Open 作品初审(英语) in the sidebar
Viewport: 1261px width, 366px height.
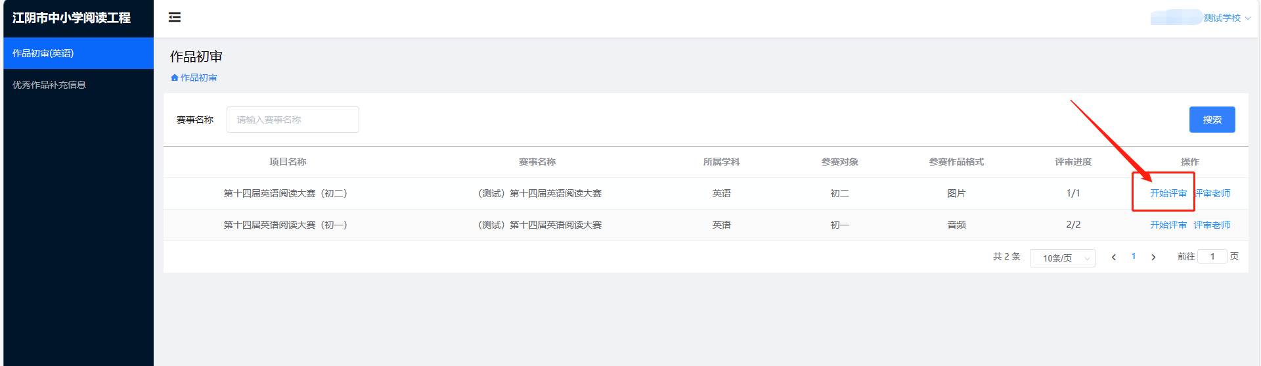(x=43, y=53)
